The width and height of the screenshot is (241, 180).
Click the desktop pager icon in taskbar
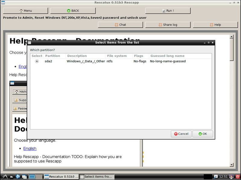click(x=32, y=177)
